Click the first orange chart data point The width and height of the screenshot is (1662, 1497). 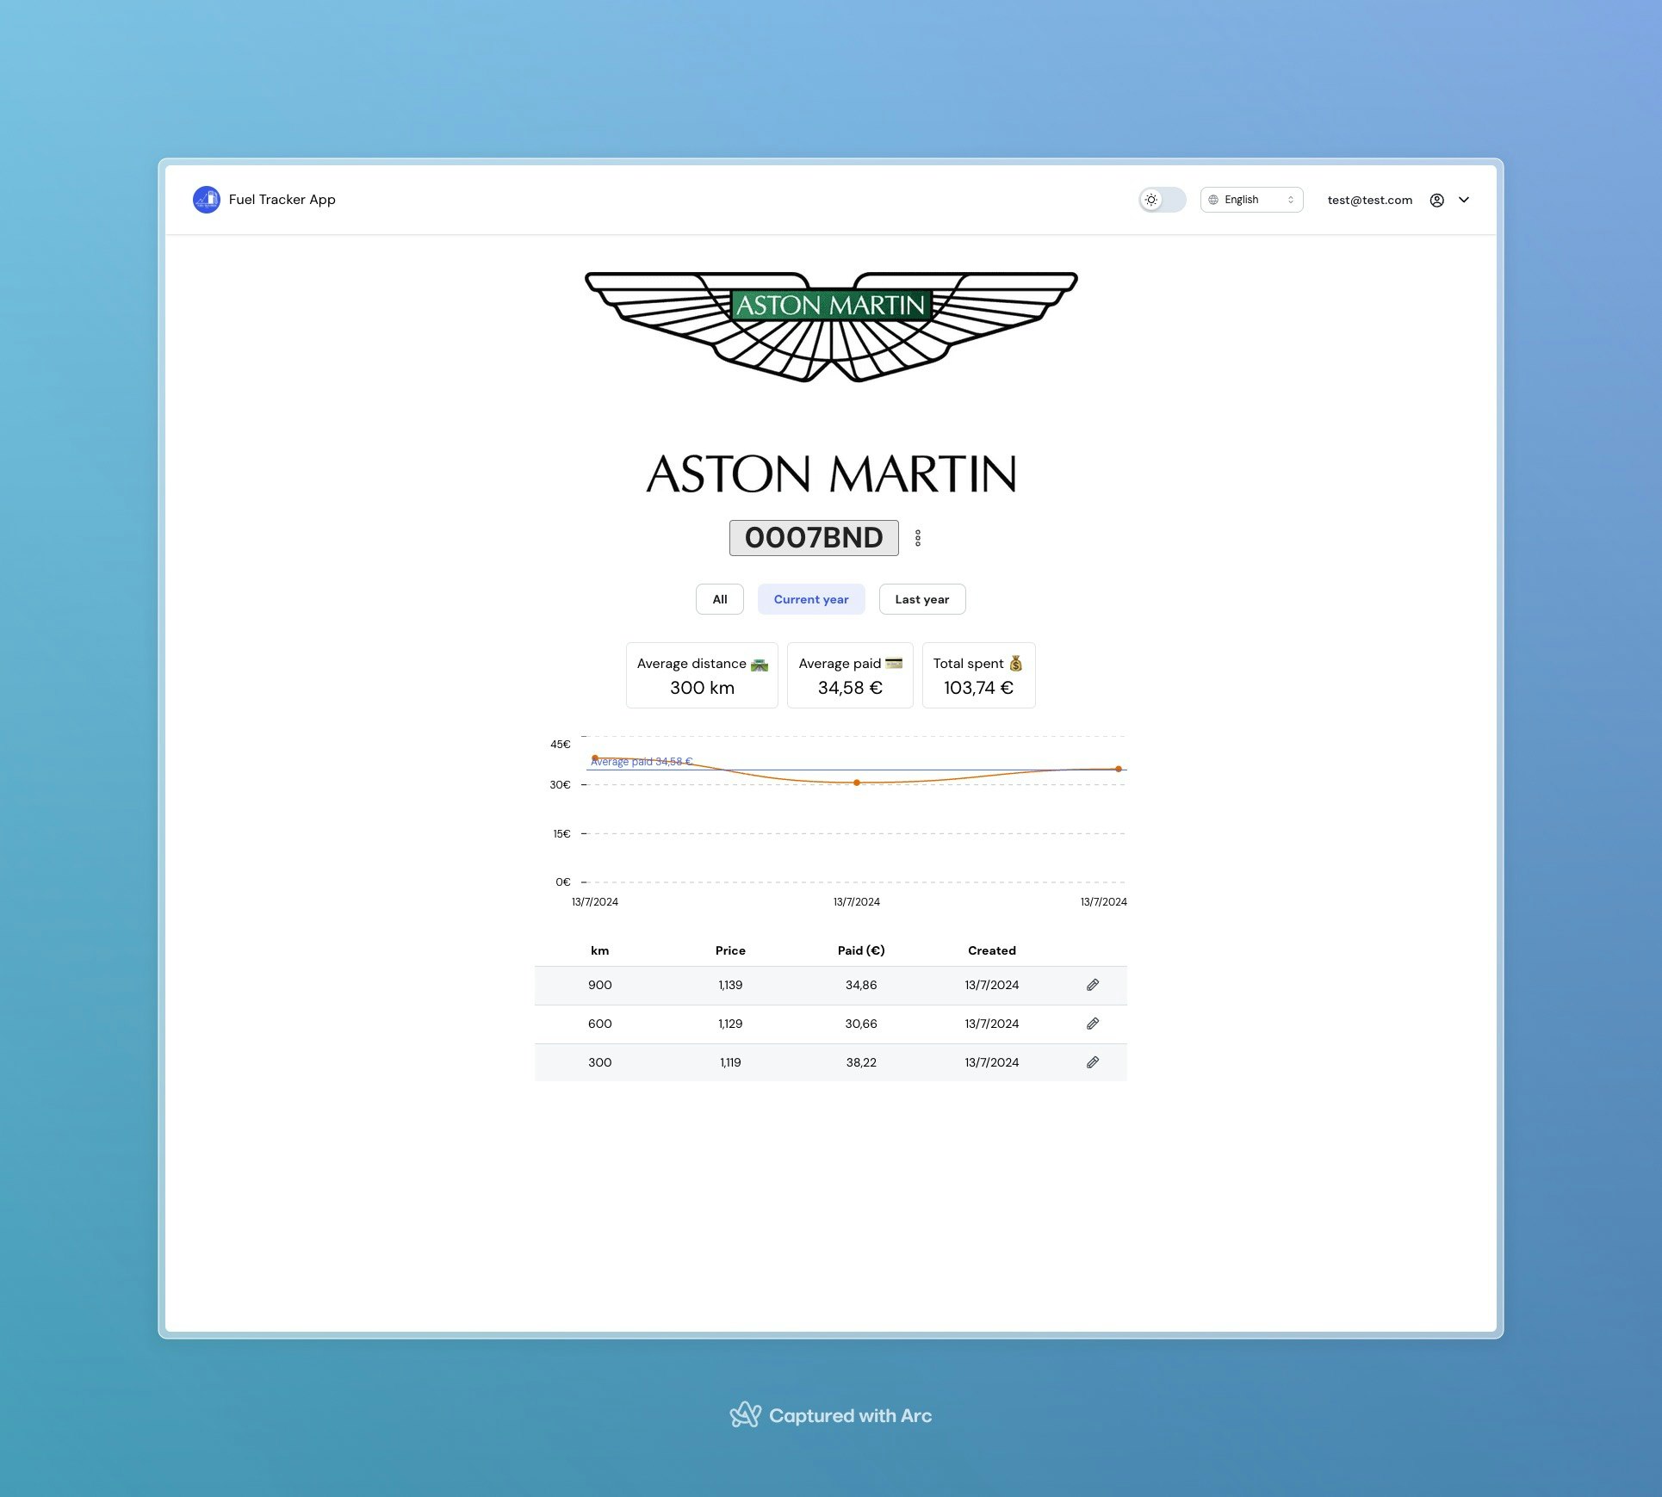(x=595, y=758)
